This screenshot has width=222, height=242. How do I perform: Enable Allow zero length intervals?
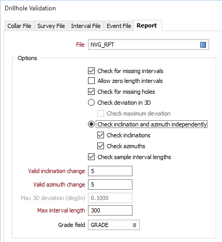click(91, 81)
